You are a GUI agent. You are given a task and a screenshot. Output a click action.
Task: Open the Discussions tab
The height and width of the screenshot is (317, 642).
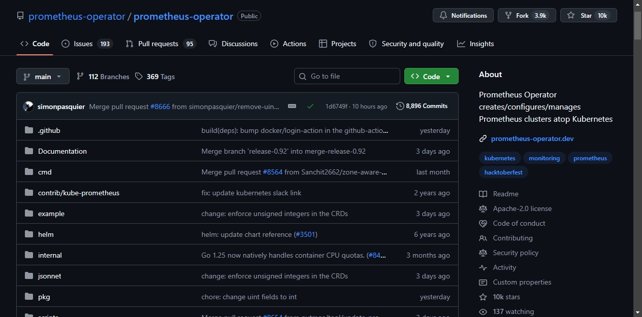233,44
